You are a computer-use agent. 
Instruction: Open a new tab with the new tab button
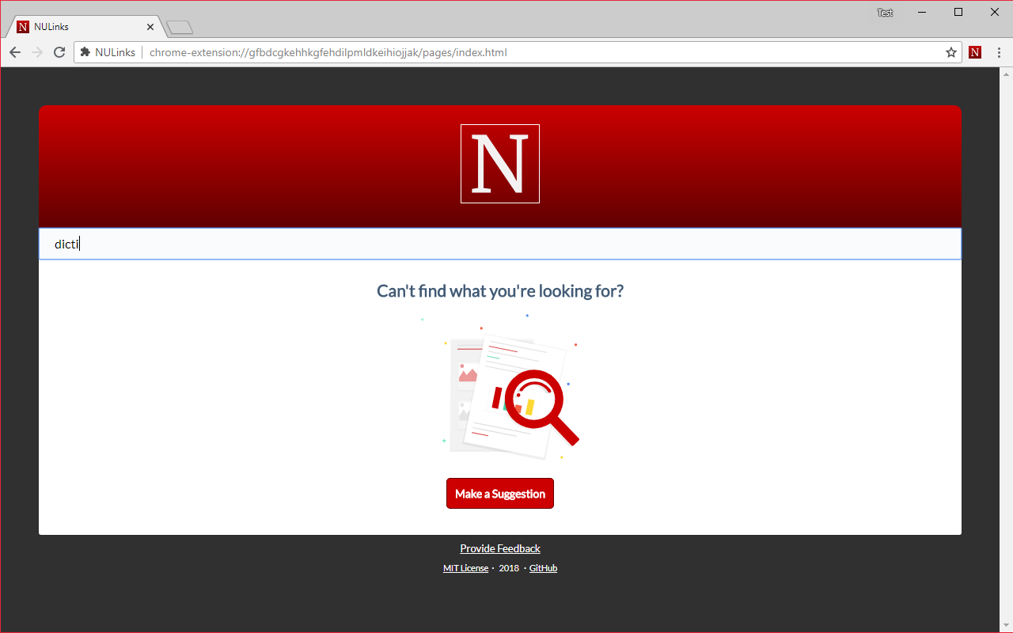pyautogui.click(x=180, y=28)
